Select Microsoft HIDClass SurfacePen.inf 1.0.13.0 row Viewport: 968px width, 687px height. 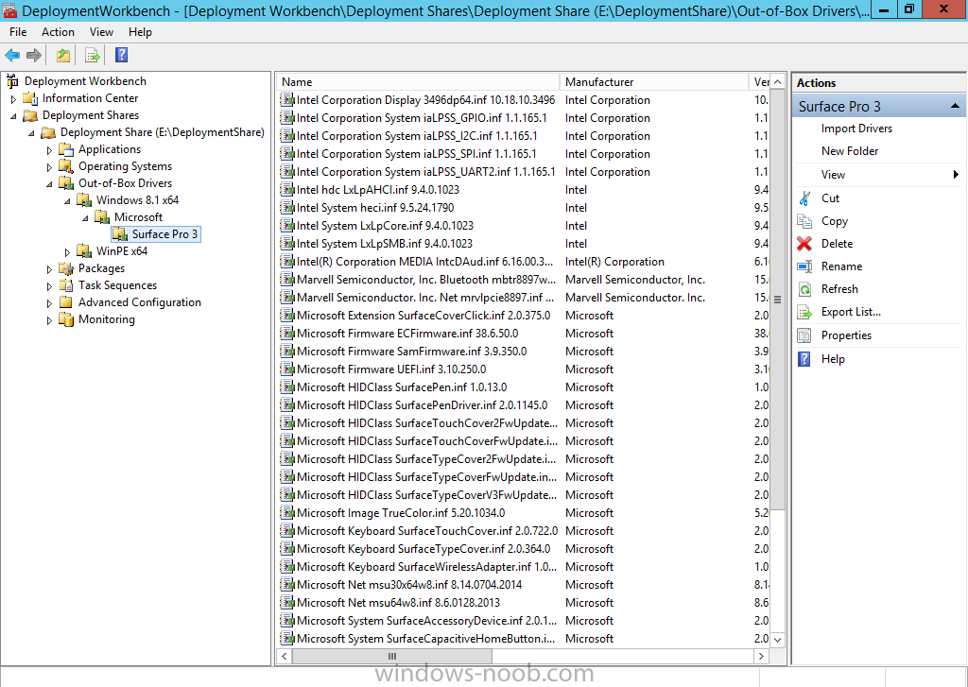[524, 387]
